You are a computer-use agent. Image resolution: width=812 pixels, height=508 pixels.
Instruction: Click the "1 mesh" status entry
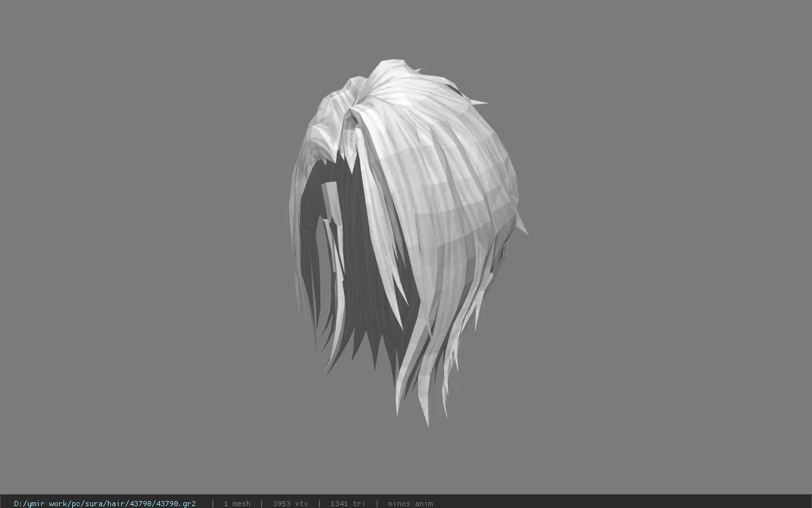tap(237, 504)
